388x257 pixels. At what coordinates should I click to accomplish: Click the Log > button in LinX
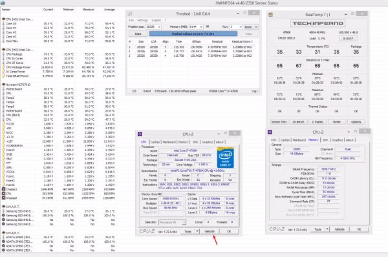(x=255, y=91)
